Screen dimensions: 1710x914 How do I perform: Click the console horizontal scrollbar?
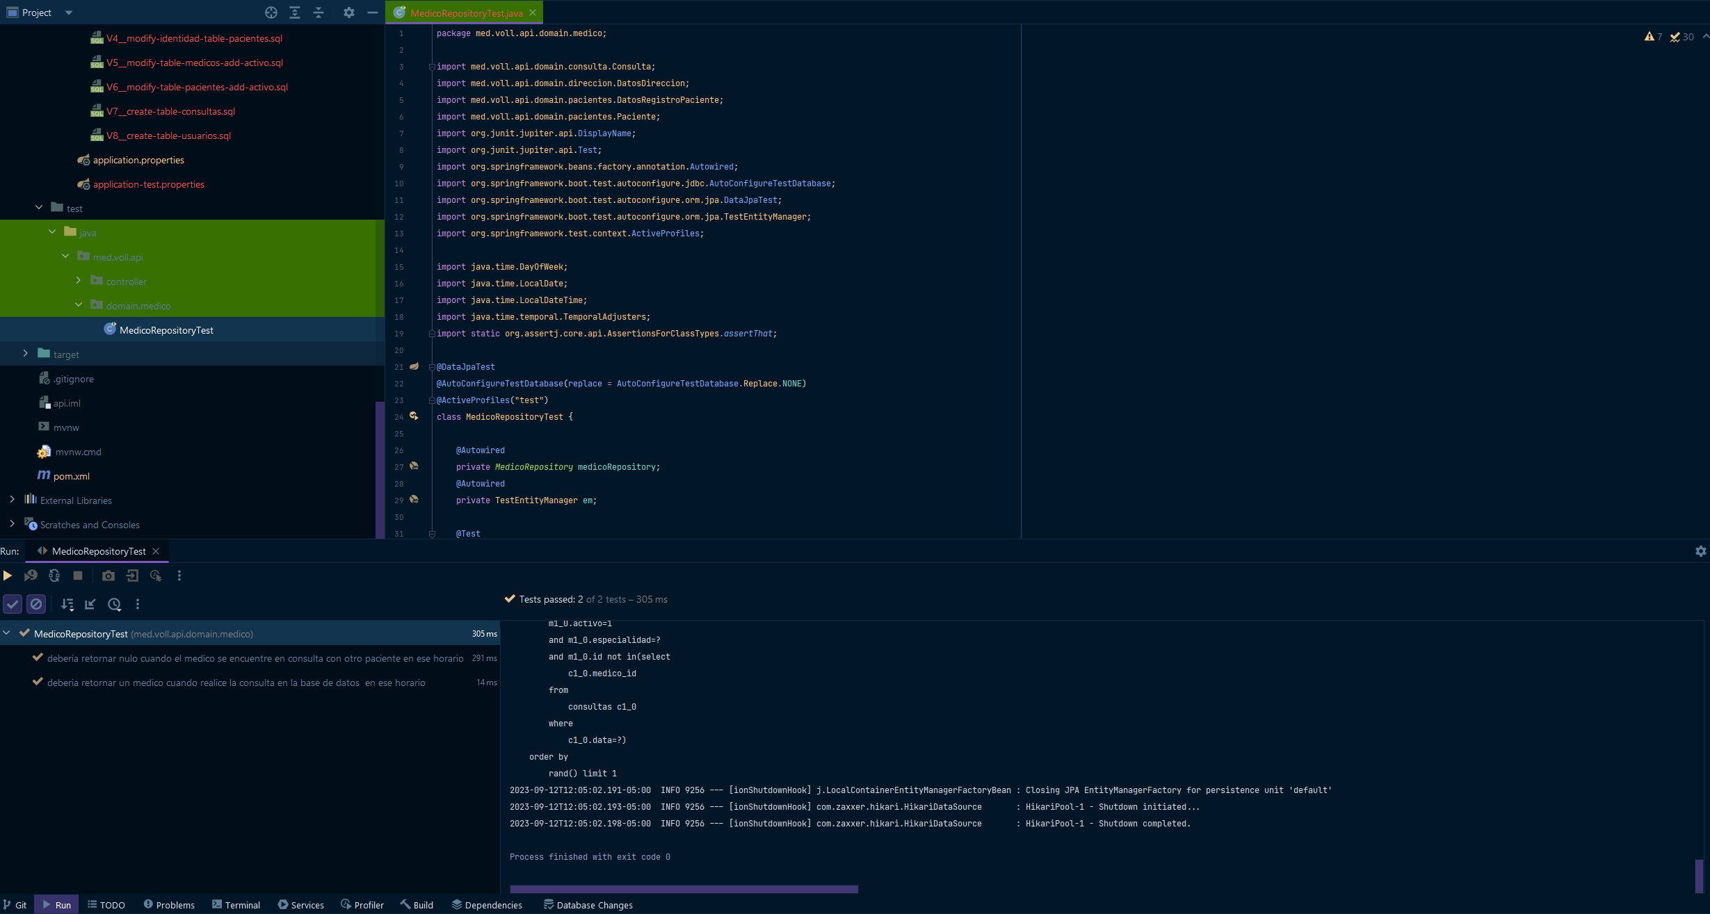(684, 889)
